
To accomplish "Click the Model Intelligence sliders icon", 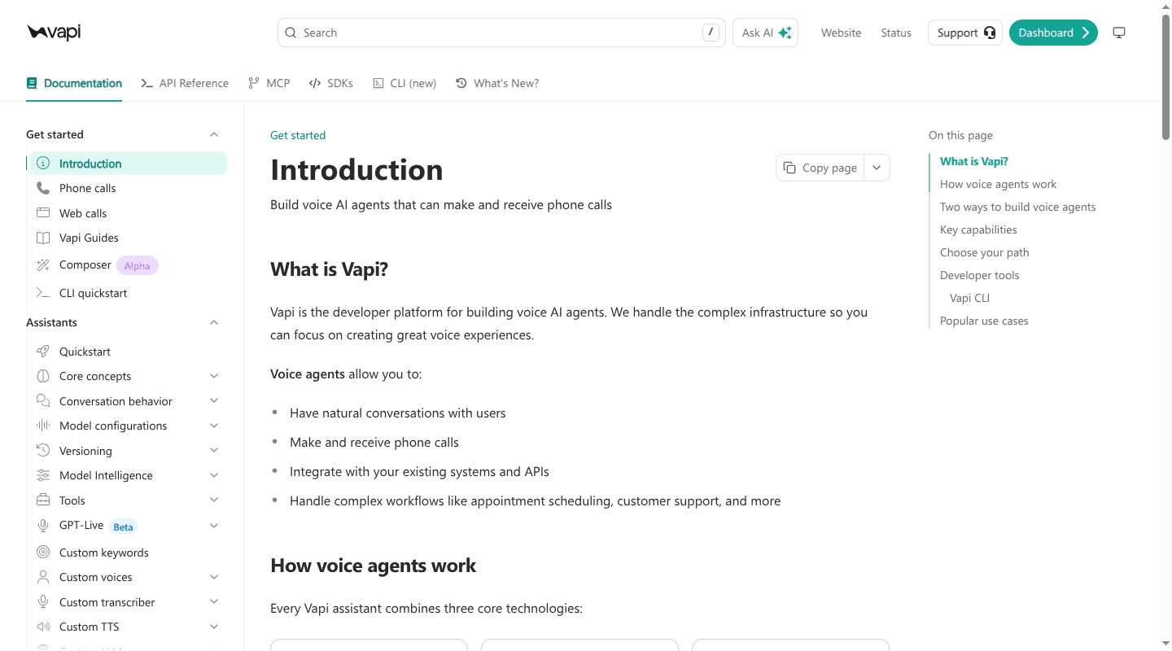I will (x=43, y=475).
